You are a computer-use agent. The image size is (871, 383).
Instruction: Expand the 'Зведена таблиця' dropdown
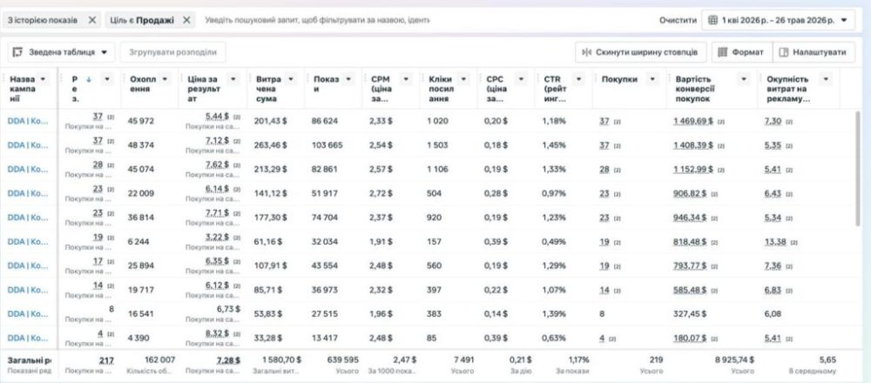coord(104,52)
